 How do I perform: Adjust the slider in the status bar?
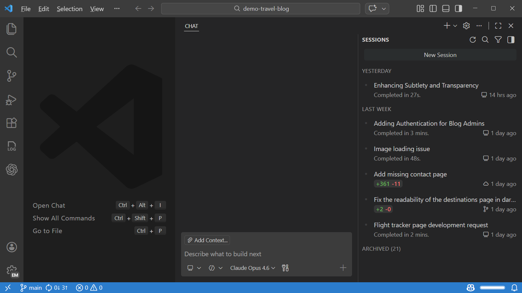(x=492, y=288)
